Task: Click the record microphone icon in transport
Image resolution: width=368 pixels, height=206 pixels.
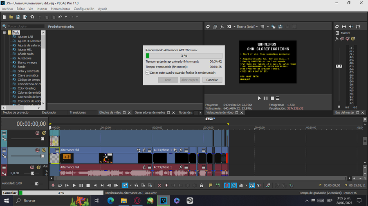Action: 53,186
